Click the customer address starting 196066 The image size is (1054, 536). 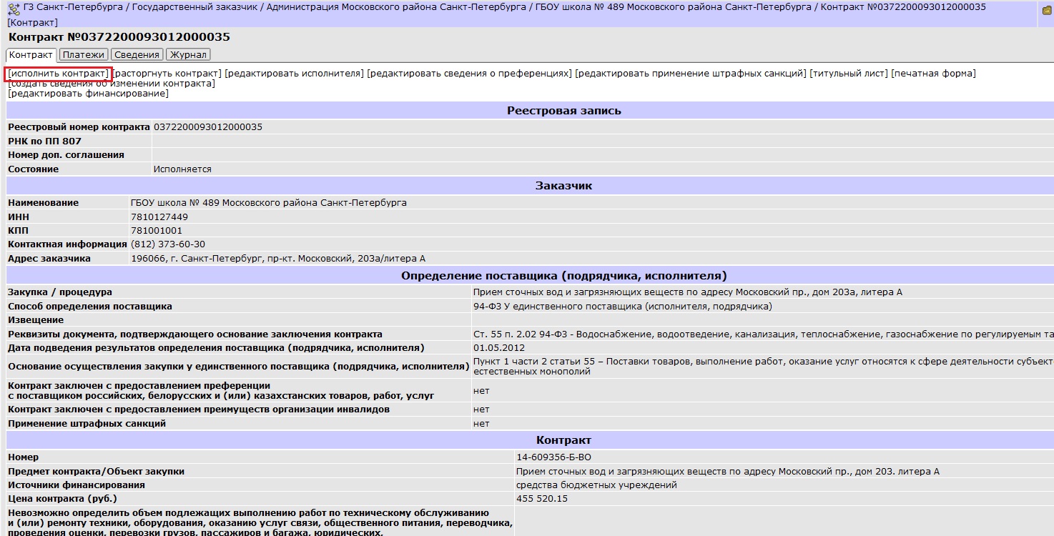click(278, 259)
